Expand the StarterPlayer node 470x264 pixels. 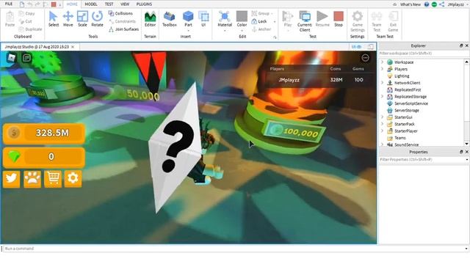point(382,131)
